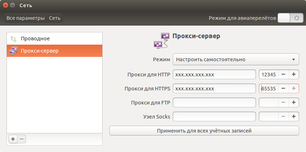Click the Прокси для HTTP address field
Viewport: 306px width, 152px height.
point(214,75)
